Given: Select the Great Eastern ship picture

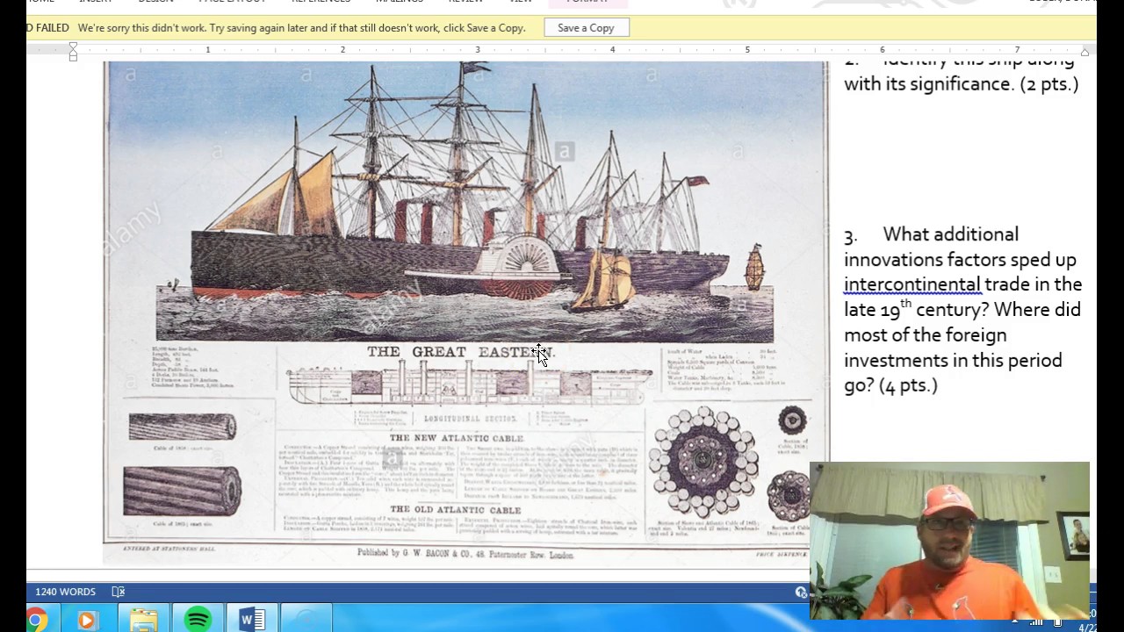Looking at the screenshot, I should pos(465,312).
